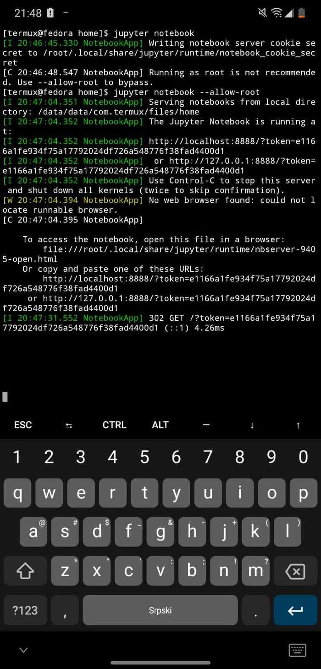
Task: Toggle the Shift key on keyboard
Action: click(x=25, y=571)
